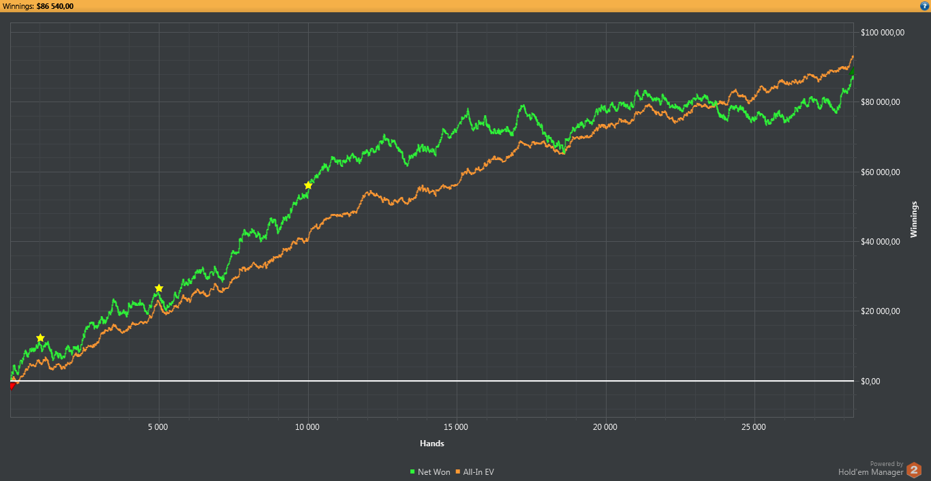Click the 25 000 hands axis label
931x481 pixels.
coord(754,427)
